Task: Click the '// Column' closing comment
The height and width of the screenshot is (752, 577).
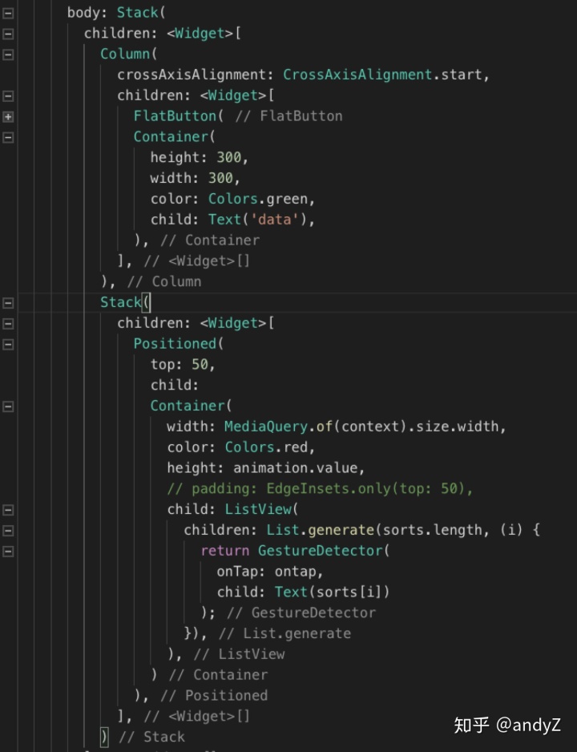Action: point(164,281)
